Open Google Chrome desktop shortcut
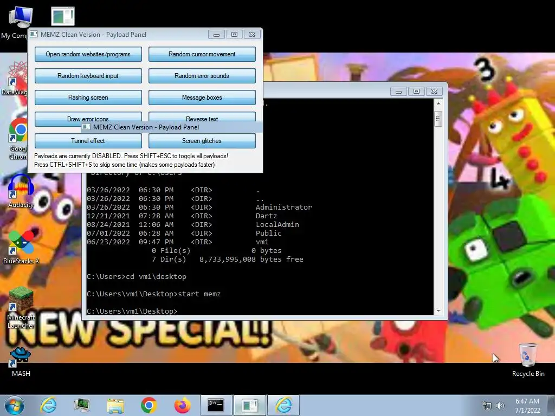Viewport: 555px width, 416px height. pyautogui.click(x=18, y=139)
